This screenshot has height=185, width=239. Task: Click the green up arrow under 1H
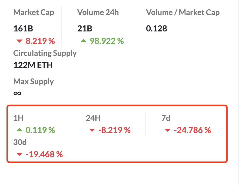[19, 130]
